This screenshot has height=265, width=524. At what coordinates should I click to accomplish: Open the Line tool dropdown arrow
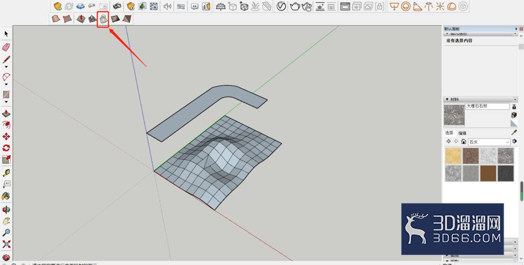click(6, 67)
